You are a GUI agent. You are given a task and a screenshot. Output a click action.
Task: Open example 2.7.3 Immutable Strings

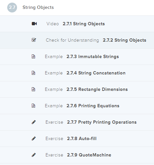coord(77,57)
